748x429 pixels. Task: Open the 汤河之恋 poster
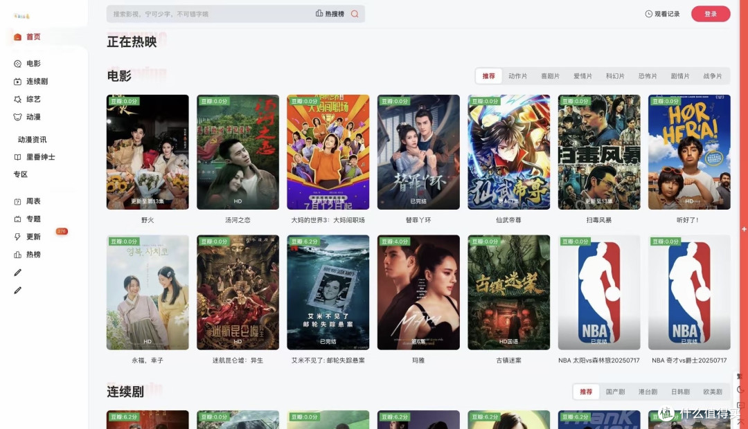click(238, 152)
